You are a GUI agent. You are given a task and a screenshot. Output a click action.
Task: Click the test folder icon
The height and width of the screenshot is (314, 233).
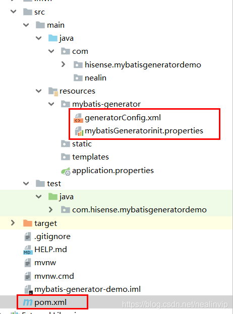[40, 184]
